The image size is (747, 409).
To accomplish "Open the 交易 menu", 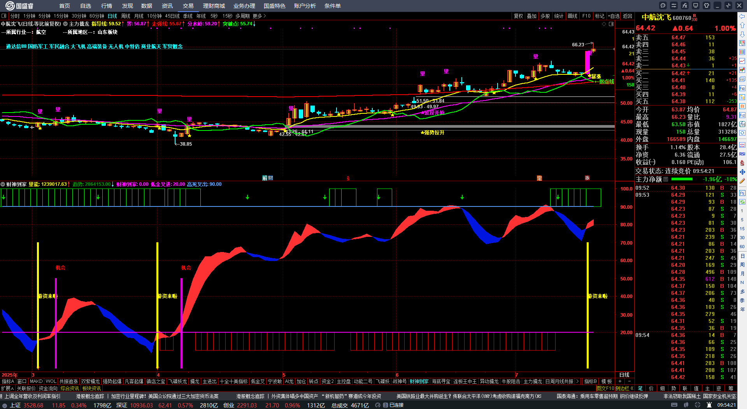I will coord(188,6).
